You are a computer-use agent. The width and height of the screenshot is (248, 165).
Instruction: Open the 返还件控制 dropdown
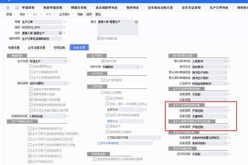click(225, 154)
